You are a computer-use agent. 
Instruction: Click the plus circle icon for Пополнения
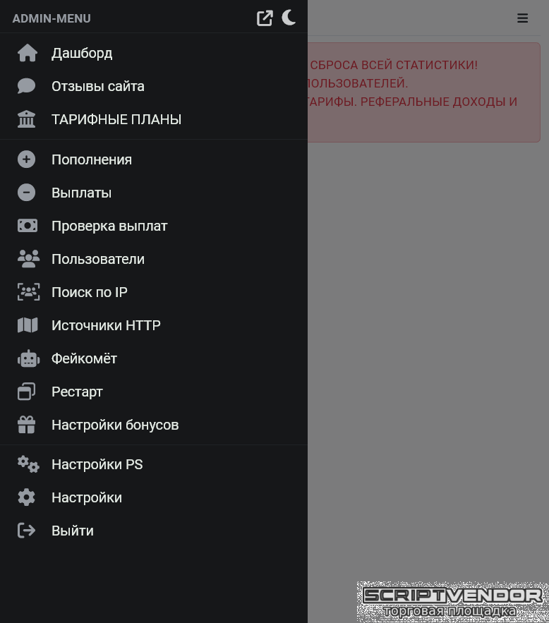coord(27,159)
